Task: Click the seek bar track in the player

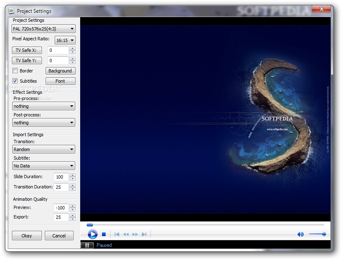Action: (205, 225)
